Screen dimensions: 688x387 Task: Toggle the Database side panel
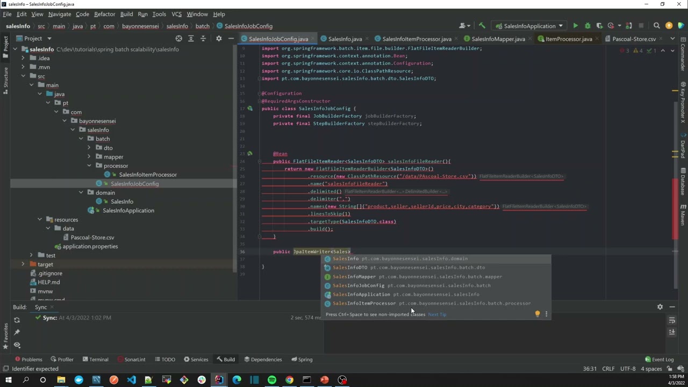coord(683,182)
